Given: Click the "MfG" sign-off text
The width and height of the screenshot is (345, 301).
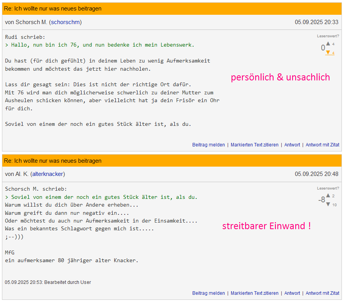Looking at the screenshot, I should pyautogui.click(x=10, y=252).
